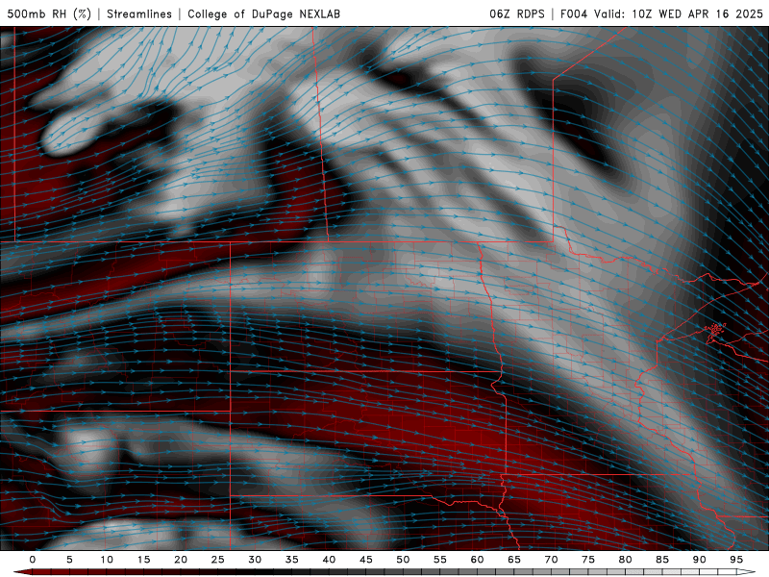This screenshot has height=577, width=769.
Task: Click the red left-end arrow of colorbar
Action: pyautogui.click(x=22, y=572)
